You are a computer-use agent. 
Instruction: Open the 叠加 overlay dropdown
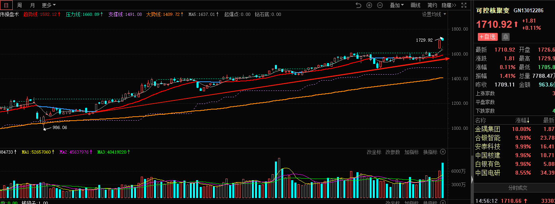[x=396, y=5]
